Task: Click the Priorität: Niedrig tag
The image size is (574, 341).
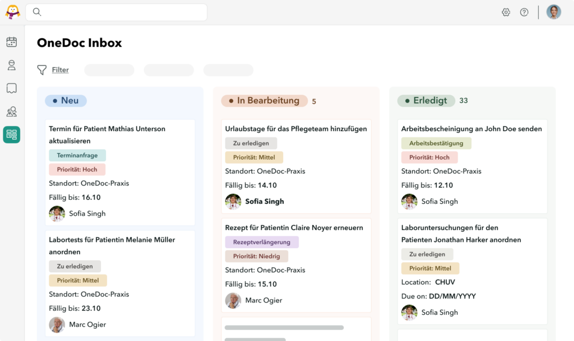Action: (x=256, y=256)
